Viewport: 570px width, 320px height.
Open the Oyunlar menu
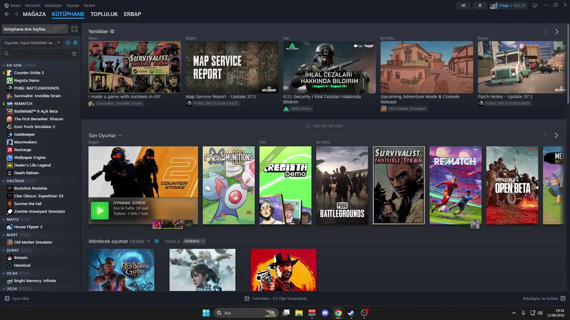click(x=73, y=5)
